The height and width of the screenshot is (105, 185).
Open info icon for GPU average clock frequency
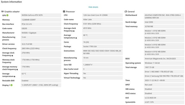coord(12,56)
